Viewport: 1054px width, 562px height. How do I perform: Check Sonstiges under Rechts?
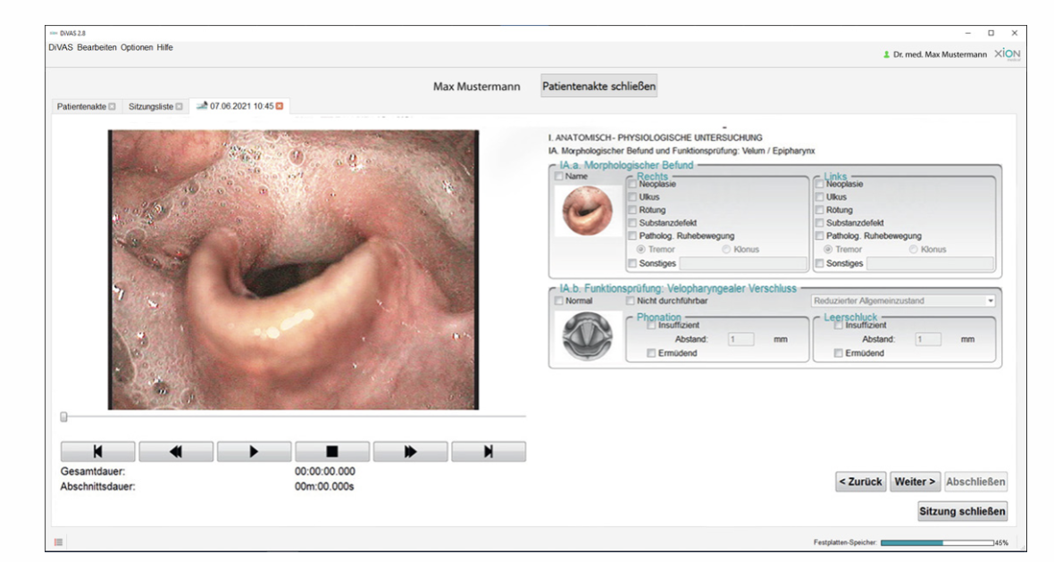[x=632, y=264]
